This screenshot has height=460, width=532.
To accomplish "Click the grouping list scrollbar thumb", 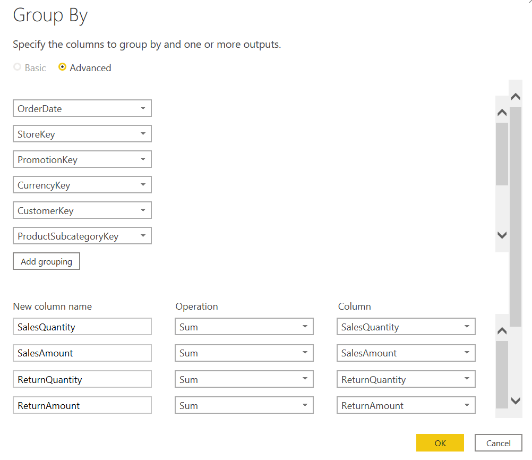I will click(502, 154).
